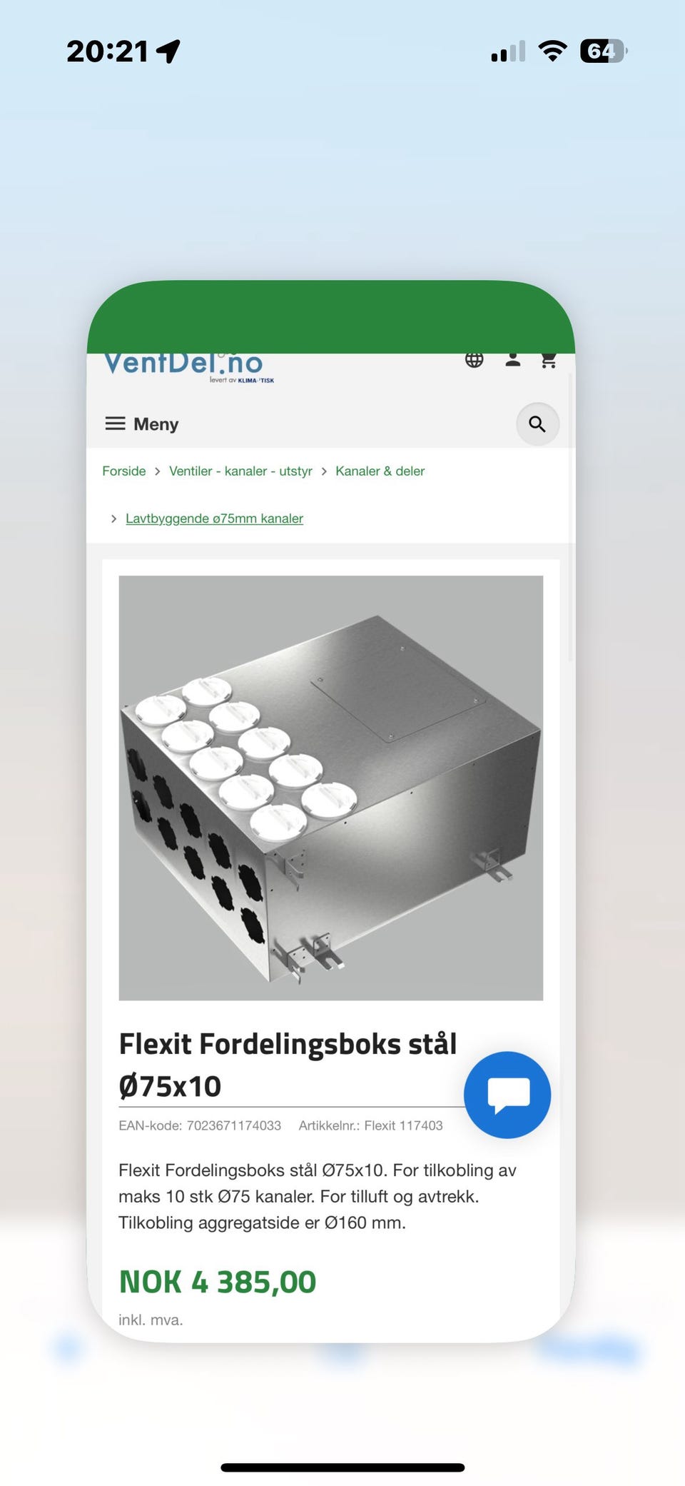Open Kanaler & deler breadcrumb
This screenshot has width=685, height=1486.
pos(380,471)
